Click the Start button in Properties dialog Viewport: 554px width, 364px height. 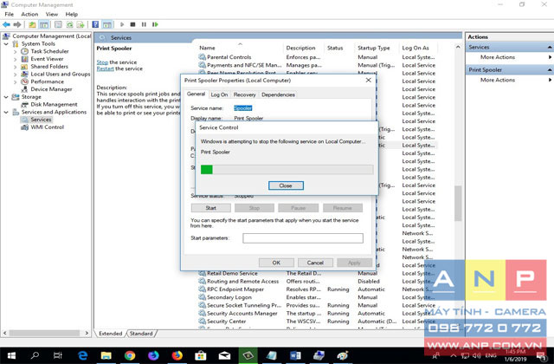point(211,208)
